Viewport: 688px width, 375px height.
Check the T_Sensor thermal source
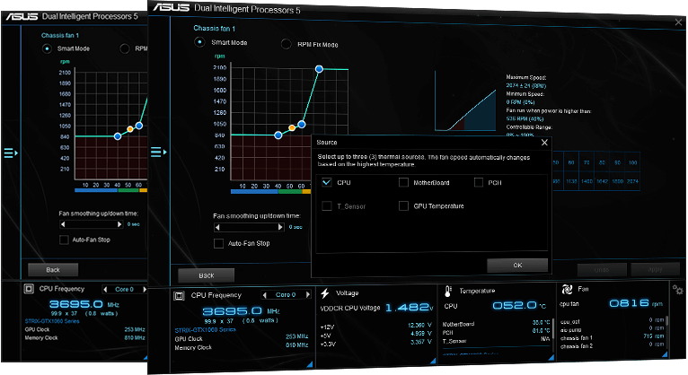[327, 206]
